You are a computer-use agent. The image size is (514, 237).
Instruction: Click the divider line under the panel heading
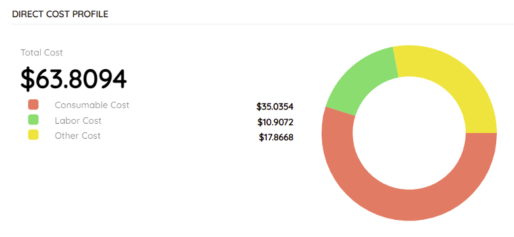pos(263,24)
